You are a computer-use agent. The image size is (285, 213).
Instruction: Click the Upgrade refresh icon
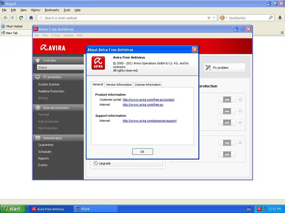point(96,163)
